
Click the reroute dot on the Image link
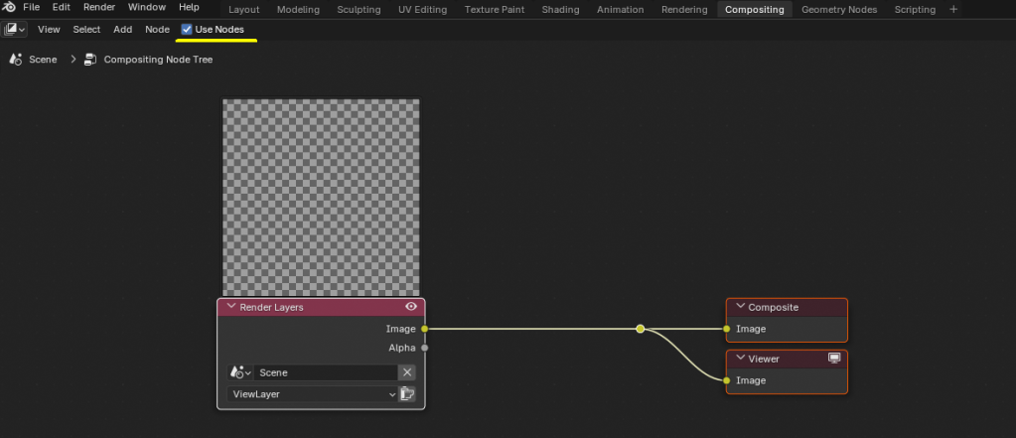click(x=641, y=329)
